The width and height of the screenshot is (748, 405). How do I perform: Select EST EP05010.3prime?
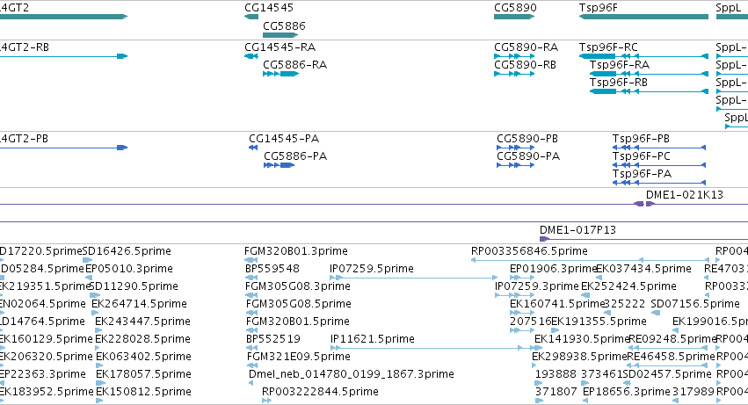pyautogui.click(x=129, y=269)
